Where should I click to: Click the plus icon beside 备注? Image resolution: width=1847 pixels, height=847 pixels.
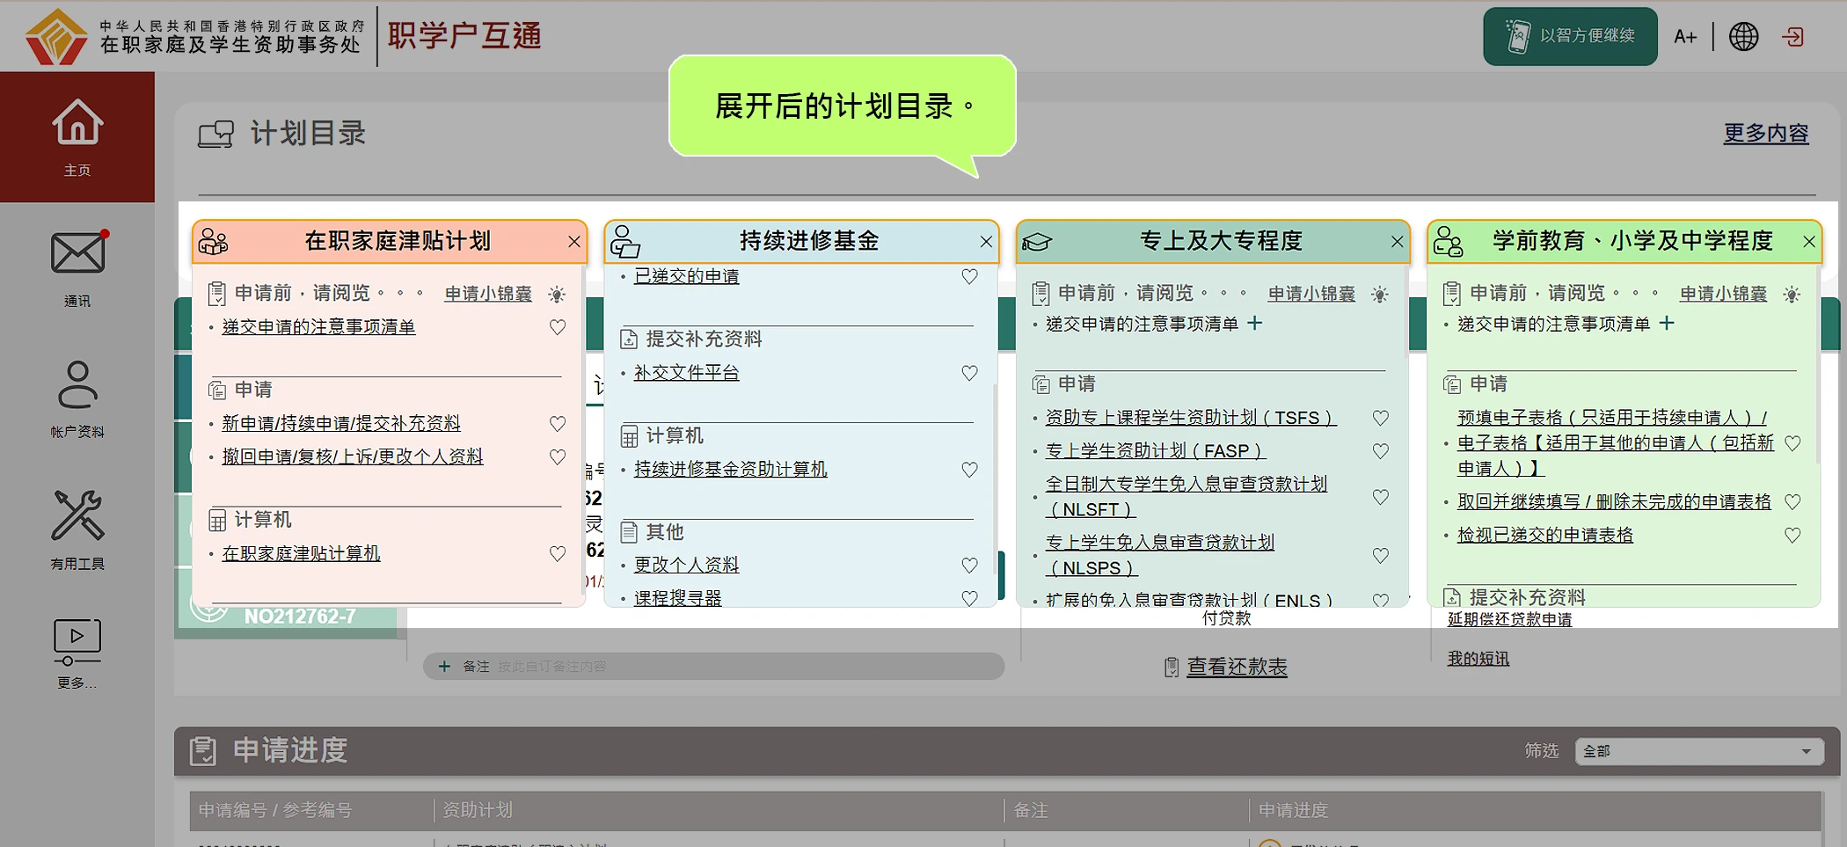coord(444,667)
